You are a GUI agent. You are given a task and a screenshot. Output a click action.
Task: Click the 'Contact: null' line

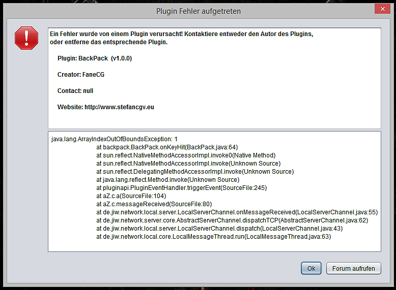tap(75, 91)
